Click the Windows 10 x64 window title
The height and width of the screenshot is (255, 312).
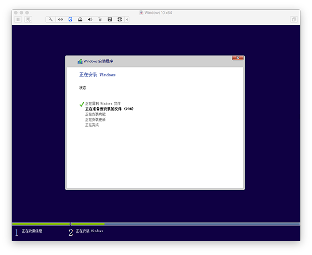point(159,12)
